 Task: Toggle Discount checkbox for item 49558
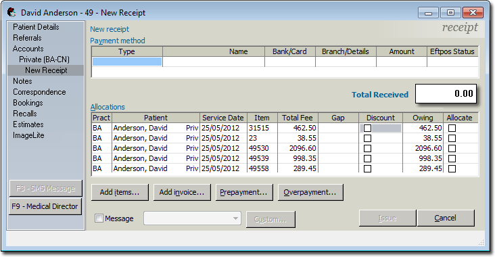coord(367,168)
